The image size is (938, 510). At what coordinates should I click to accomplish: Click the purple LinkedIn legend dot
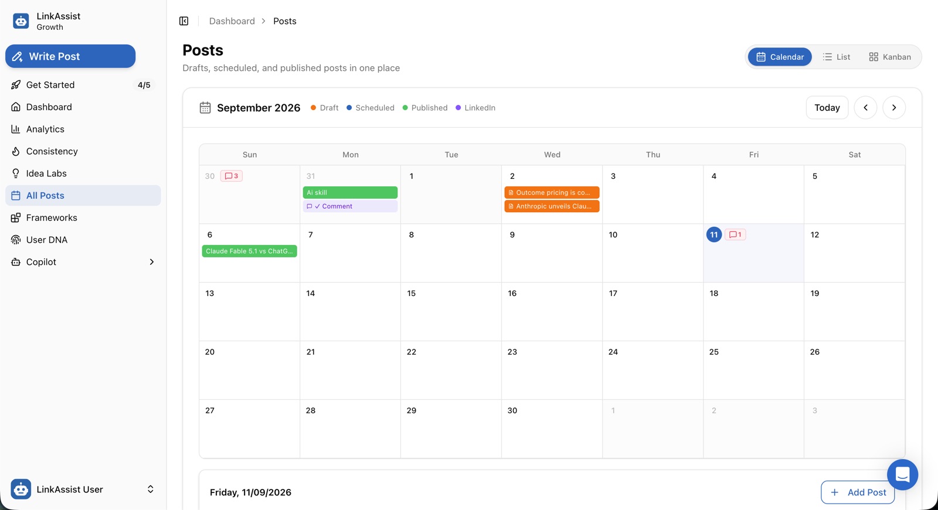pyautogui.click(x=458, y=108)
